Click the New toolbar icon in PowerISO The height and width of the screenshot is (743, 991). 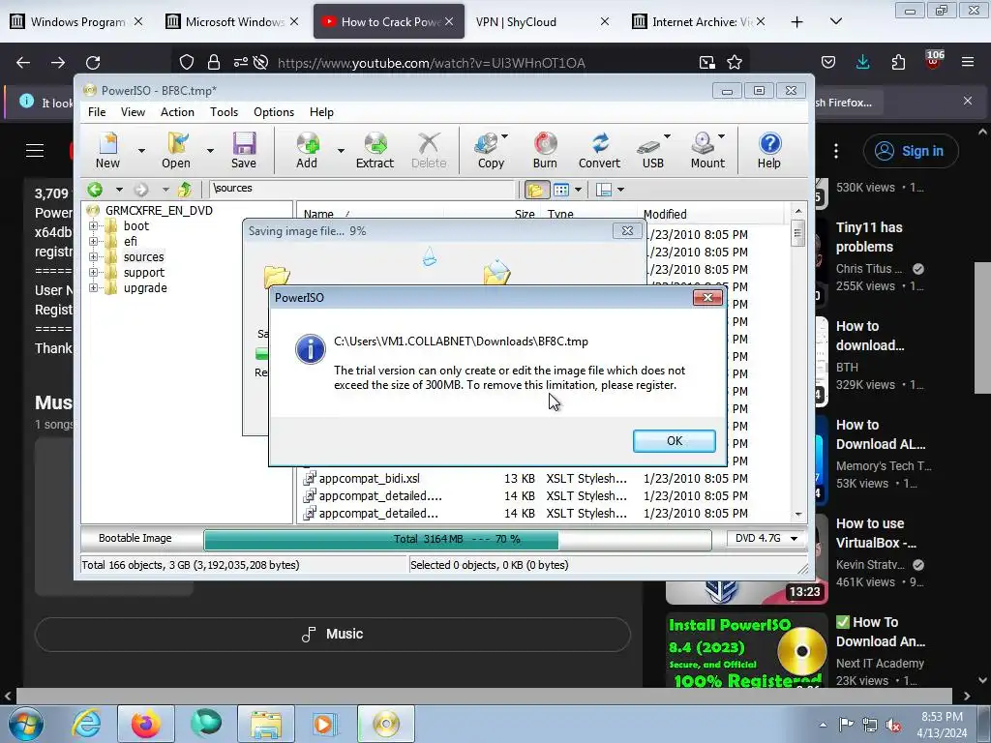(108, 150)
